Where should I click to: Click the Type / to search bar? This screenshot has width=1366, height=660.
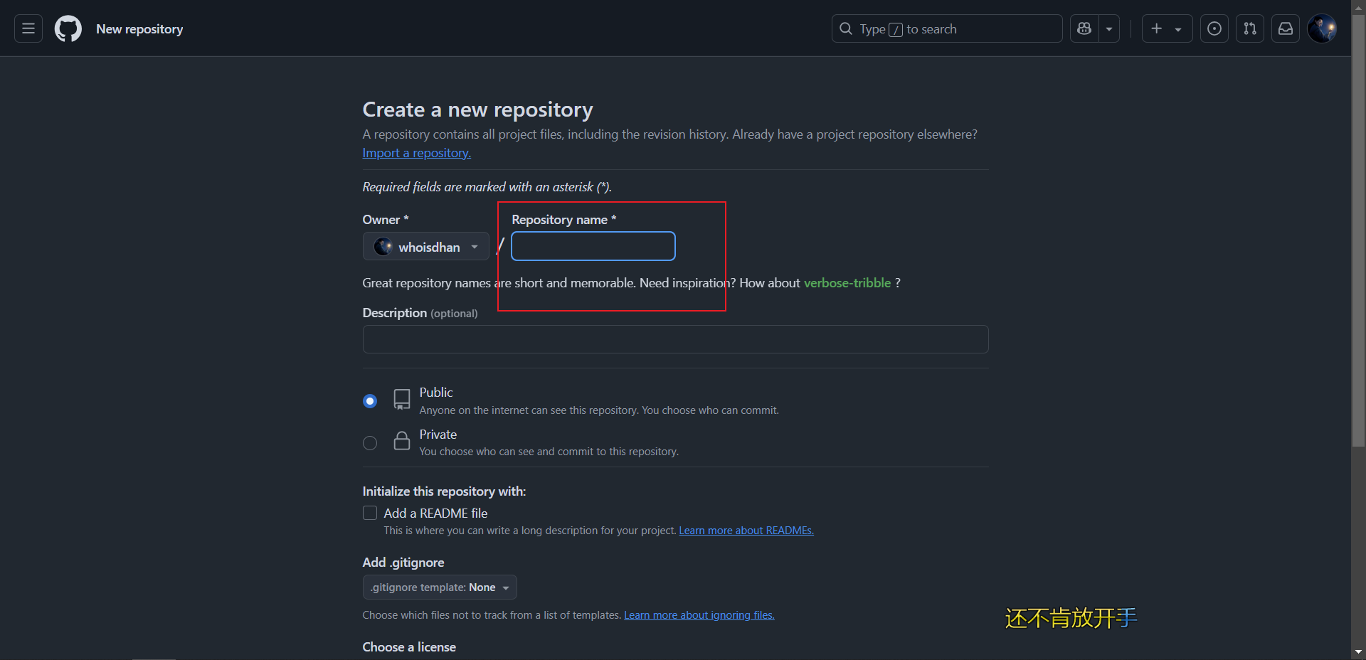pos(946,28)
